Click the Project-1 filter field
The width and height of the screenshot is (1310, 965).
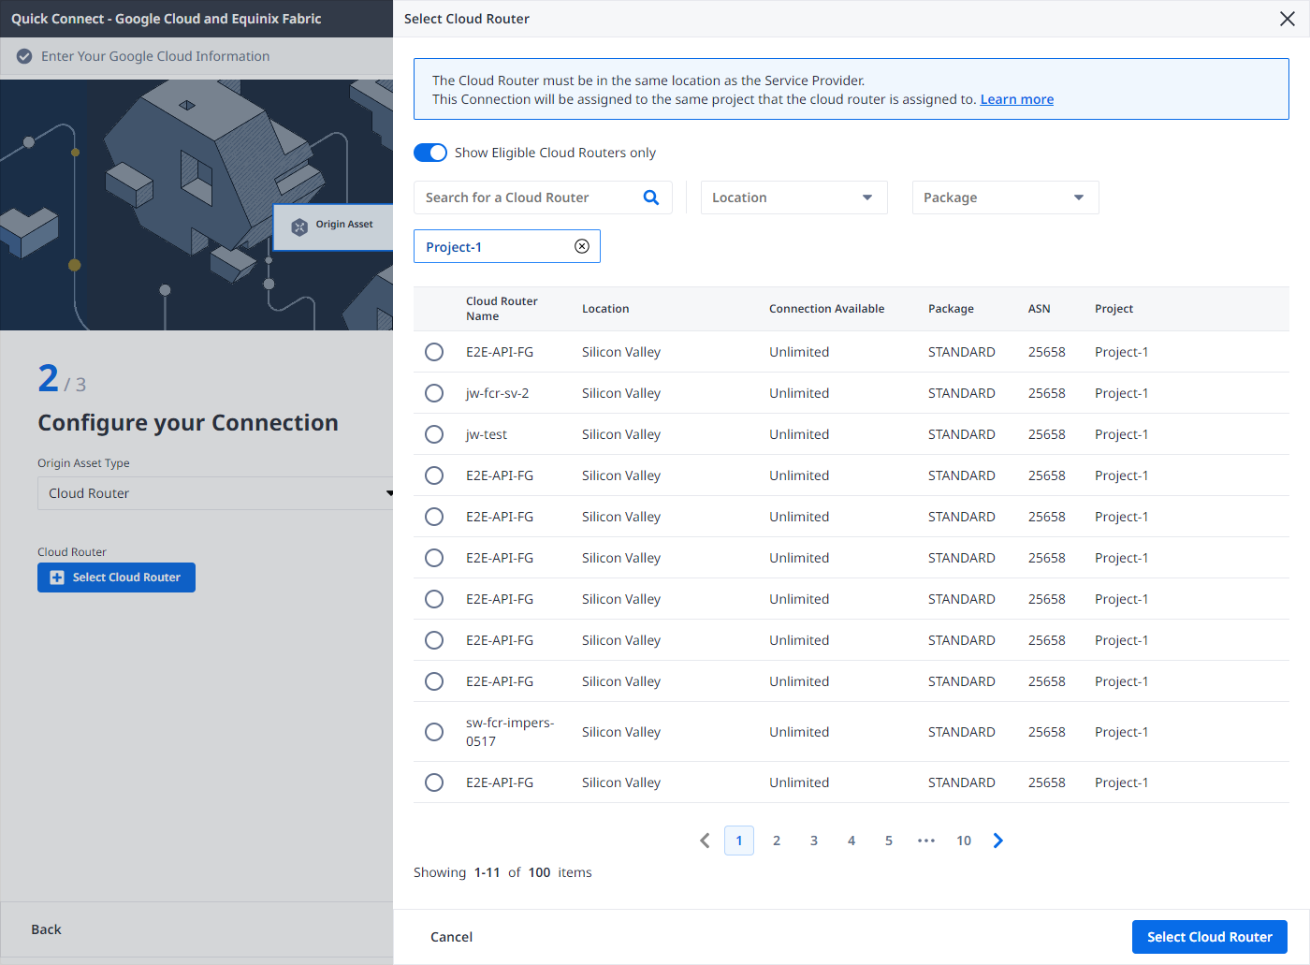point(507,246)
